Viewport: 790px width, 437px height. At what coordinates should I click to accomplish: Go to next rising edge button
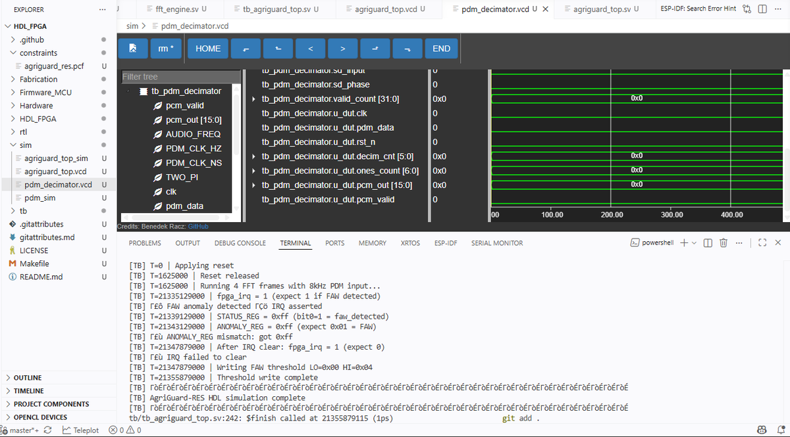pos(375,49)
